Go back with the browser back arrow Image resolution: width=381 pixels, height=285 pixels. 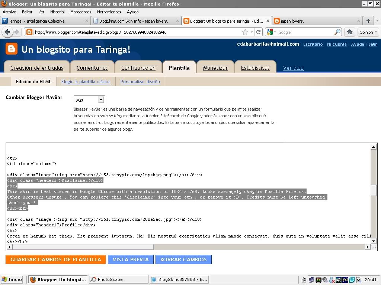point(7,32)
